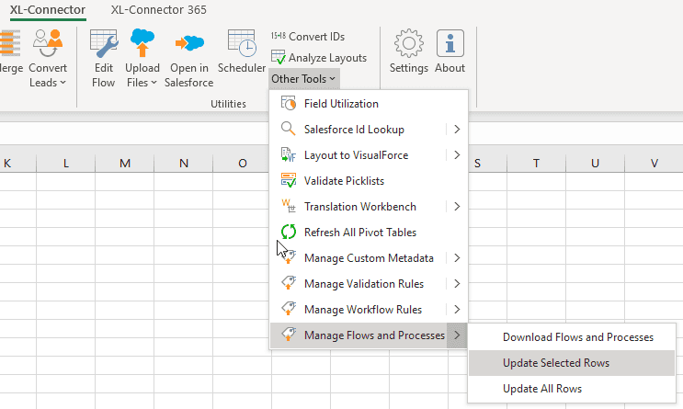Expand the Convert Leads dropdown arrow
This screenshot has height=409, width=683.
point(63,83)
